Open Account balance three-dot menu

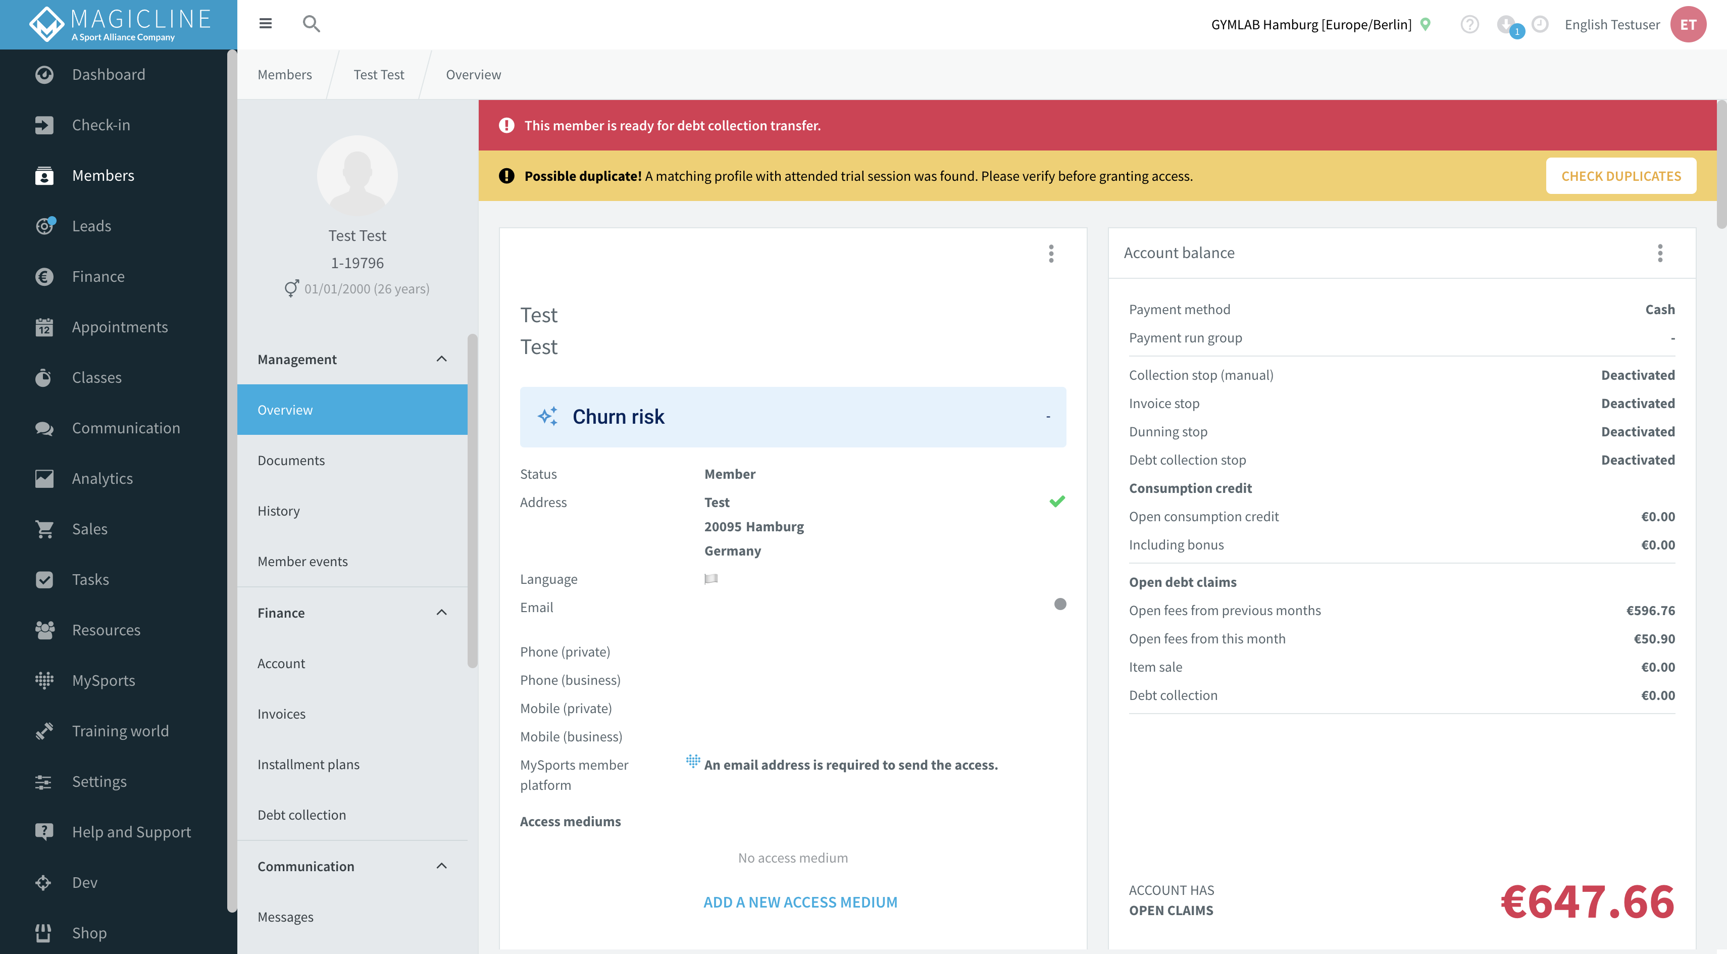coord(1659,254)
